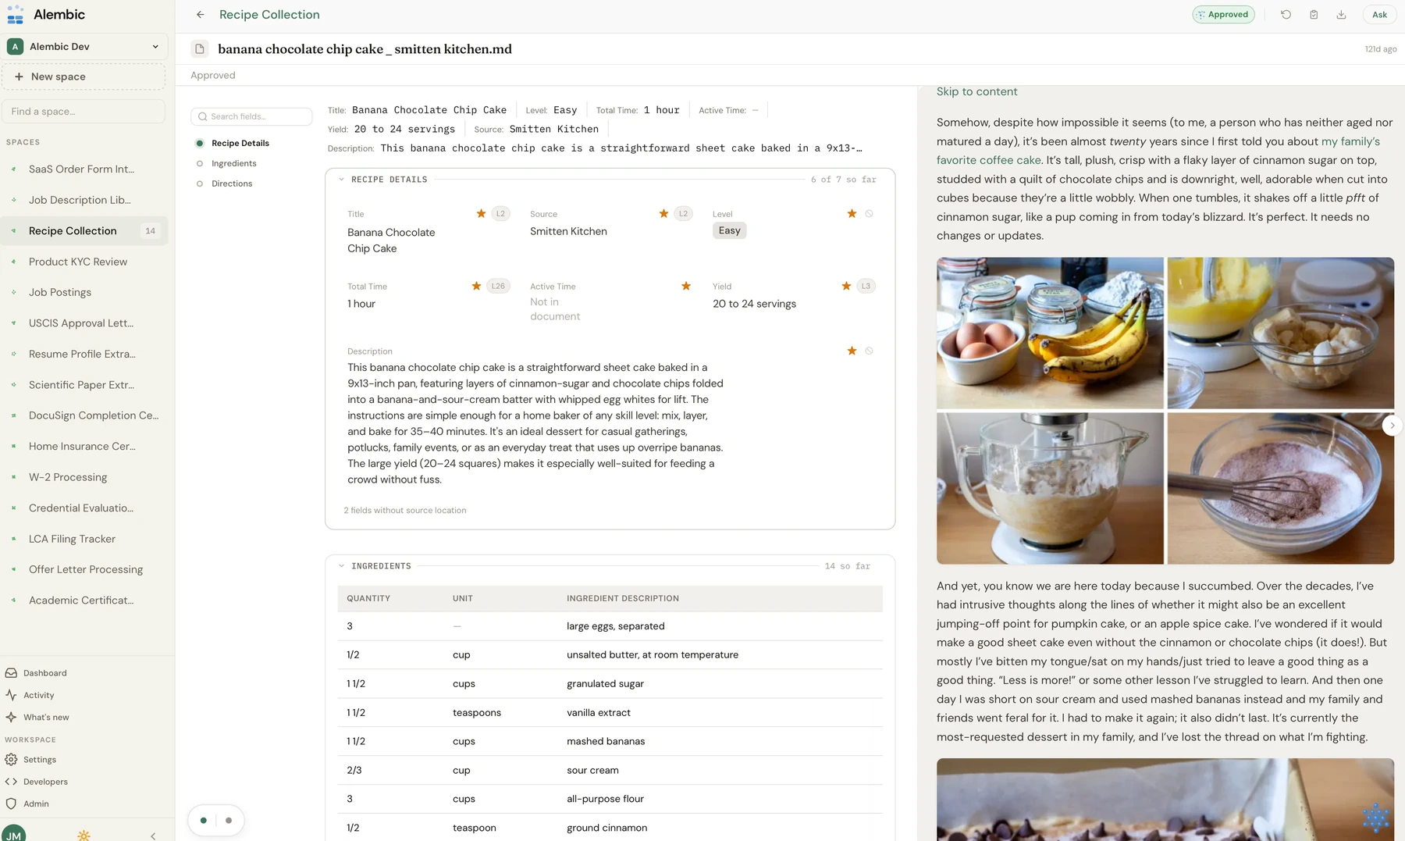Click the 'my family's favorite coffee cake' link
This screenshot has height=841, width=1405.
[x=1158, y=151]
